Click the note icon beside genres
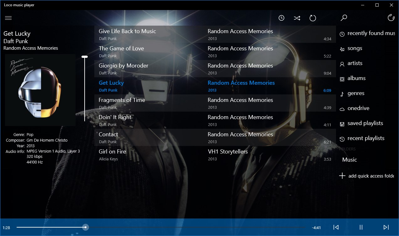The height and width of the screenshot is (236, 399). pos(342,94)
